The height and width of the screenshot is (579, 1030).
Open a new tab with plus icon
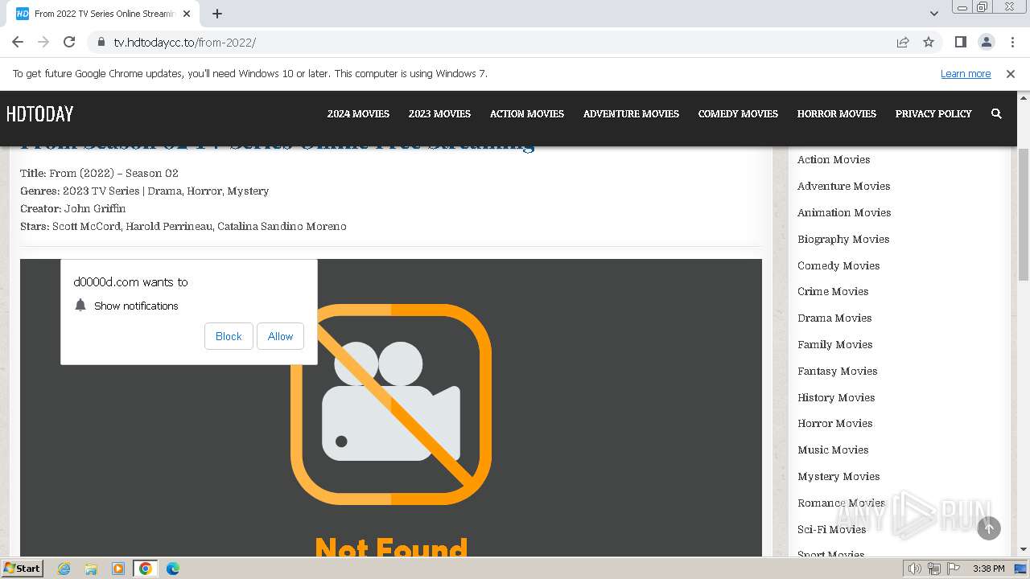tap(217, 14)
